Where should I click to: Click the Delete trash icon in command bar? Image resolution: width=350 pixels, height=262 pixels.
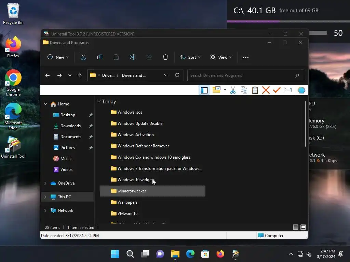point(165,57)
